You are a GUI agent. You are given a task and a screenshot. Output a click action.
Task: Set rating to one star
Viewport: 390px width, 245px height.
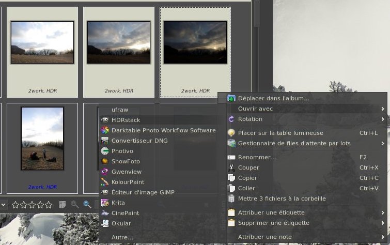coord(15,205)
